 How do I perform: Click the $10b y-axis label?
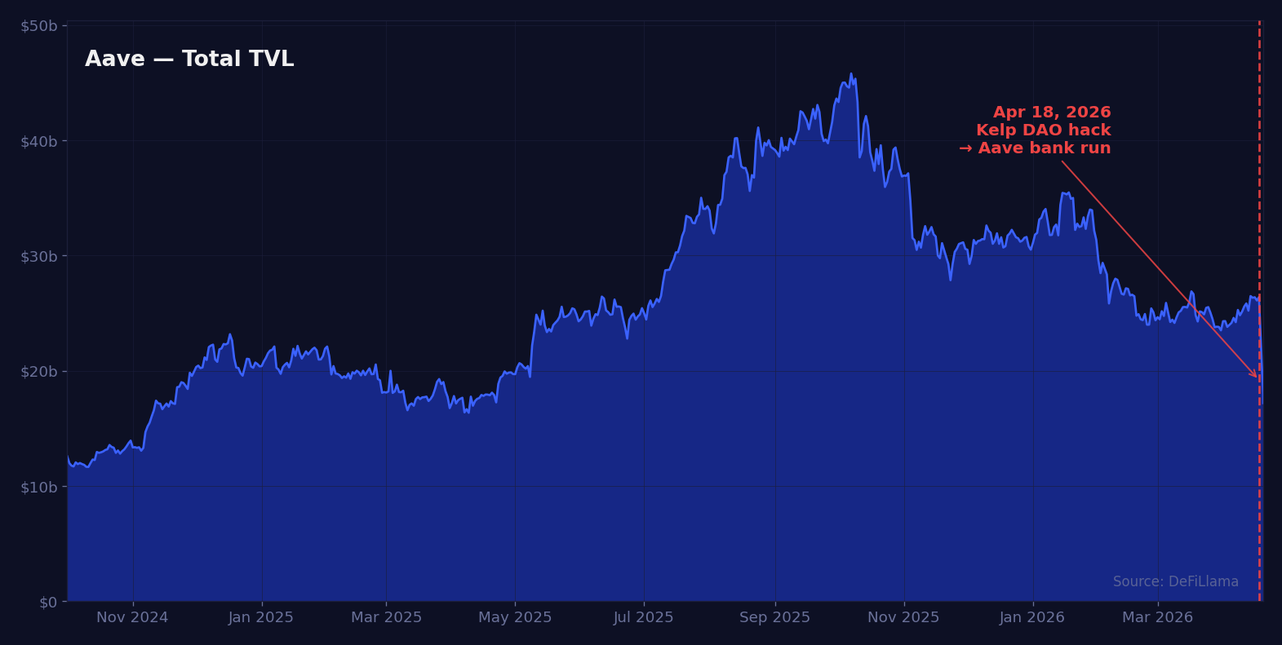[38, 487]
